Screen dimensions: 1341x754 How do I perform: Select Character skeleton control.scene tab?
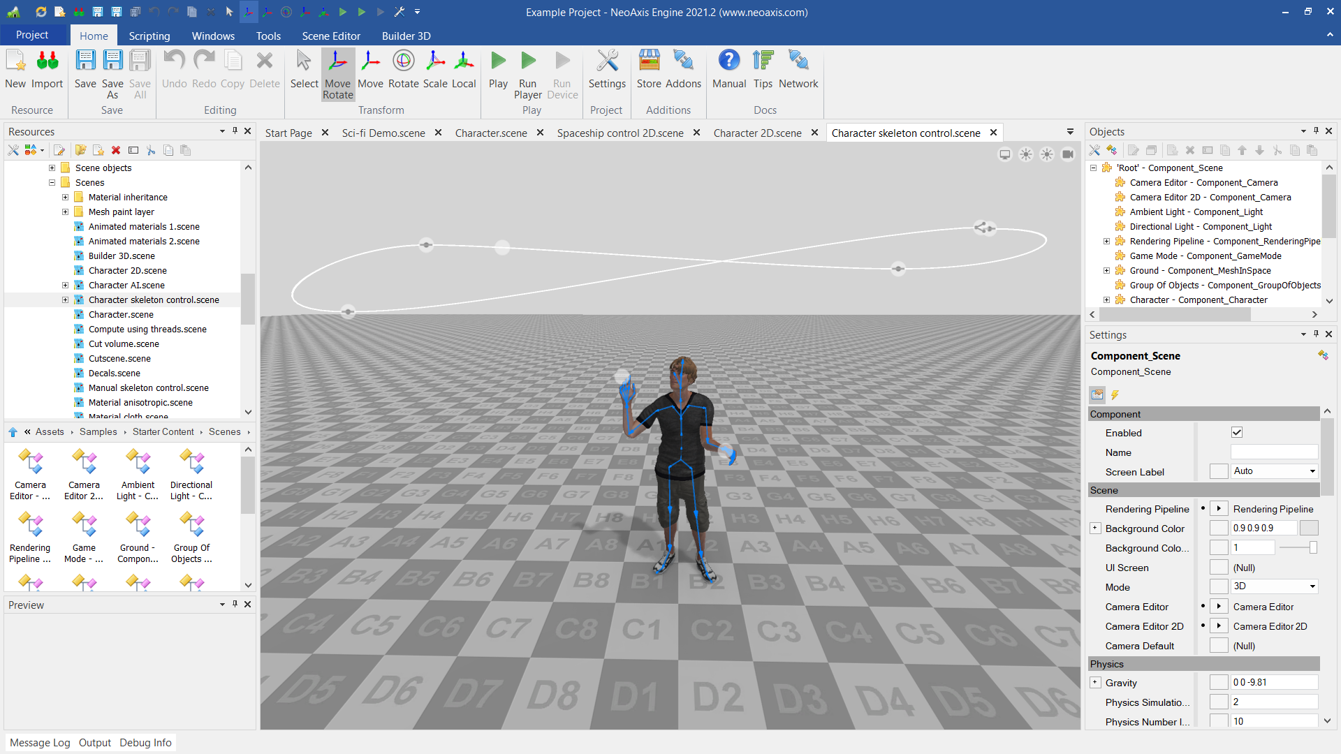tap(905, 132)
